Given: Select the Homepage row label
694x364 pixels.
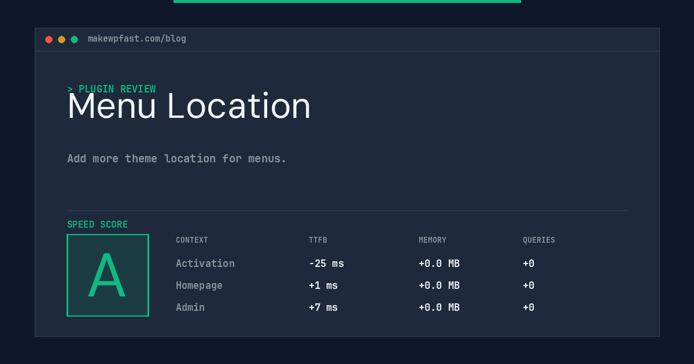Looking at the screenshot, I should (199, 285).
